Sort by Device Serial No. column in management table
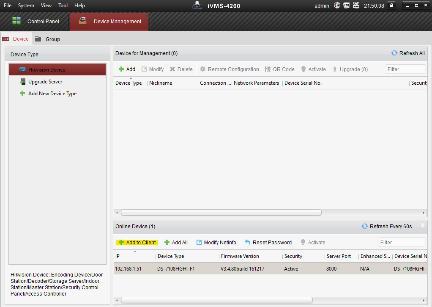This screenshot has width=432, height=307. click(303, 83)
